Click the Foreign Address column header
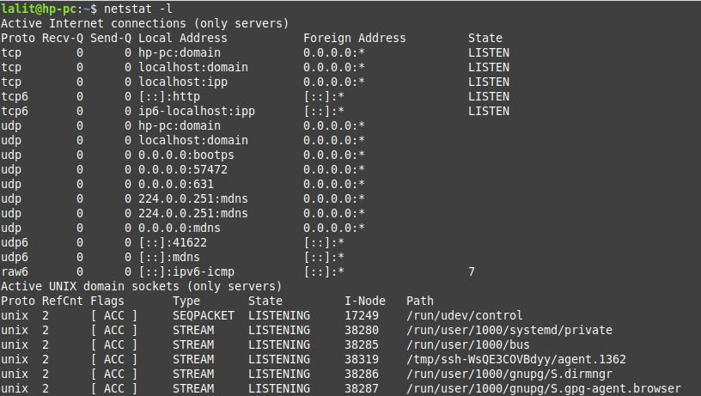Screen dimensions: 701x396 (355, 38)
